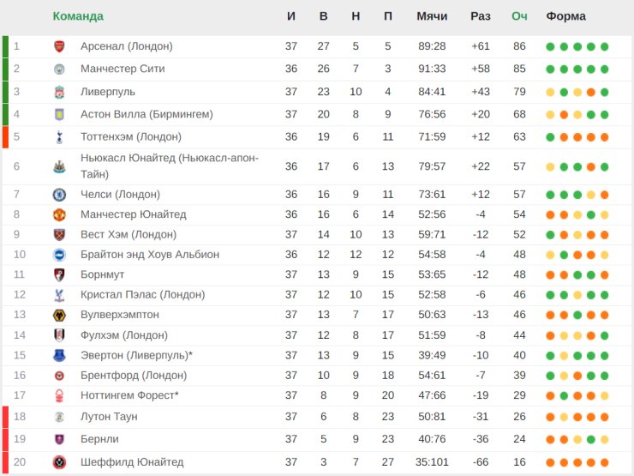Screen dimensions: 634x476
Task: Click Arsenal's first green form dot
Action: (550, 46)
